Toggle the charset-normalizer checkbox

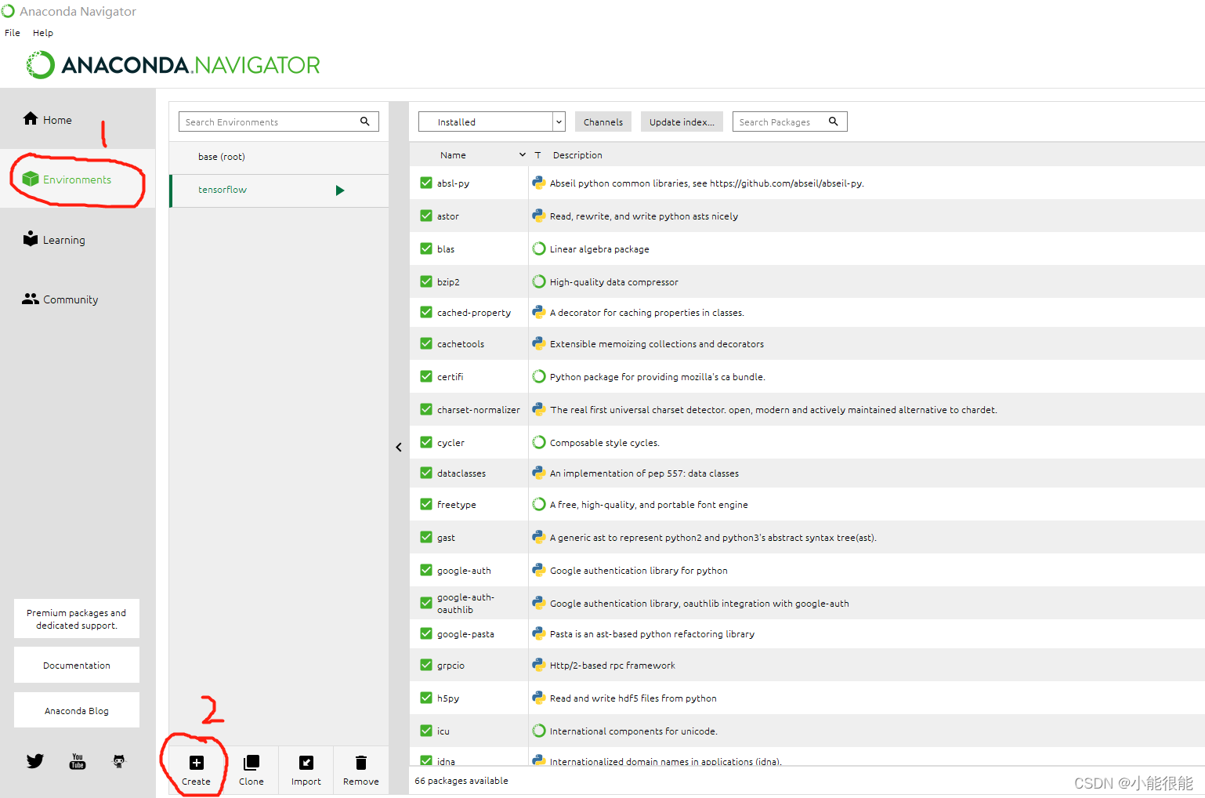coord(426,409)
